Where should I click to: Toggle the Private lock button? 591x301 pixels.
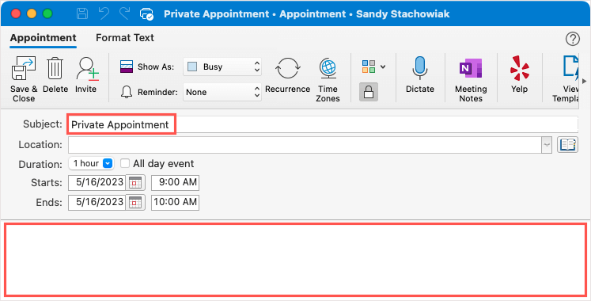(368, 92)
